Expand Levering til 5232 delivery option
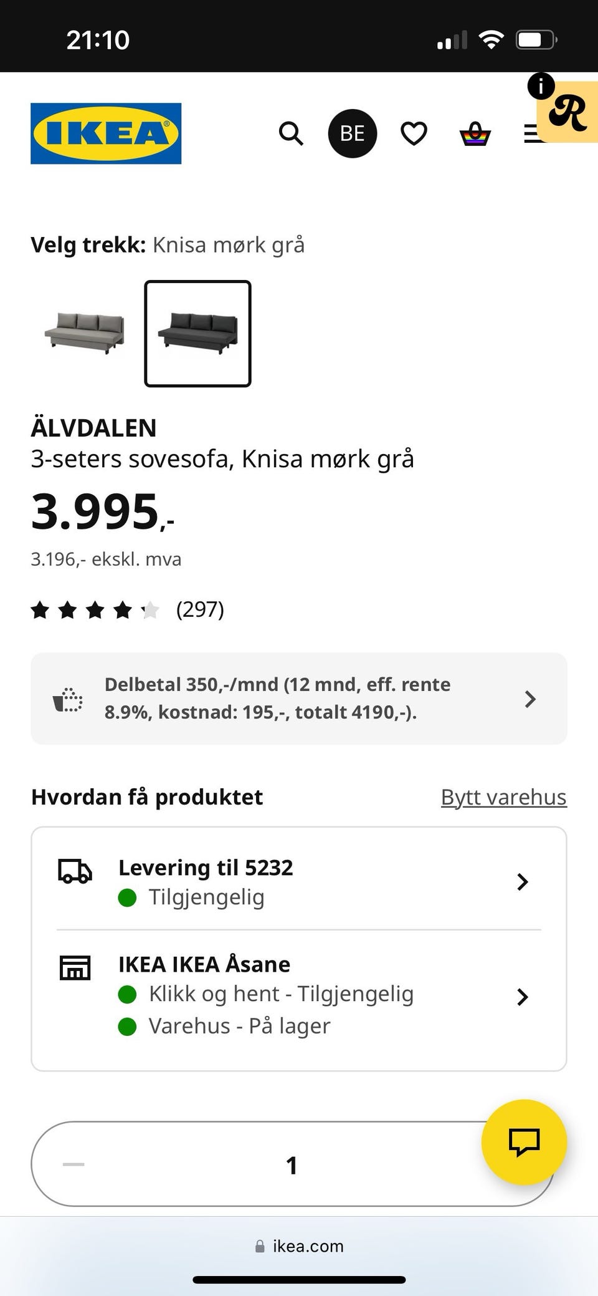Screen dimensions: 598x1296 pyautogui.click(x=299, y=882)
